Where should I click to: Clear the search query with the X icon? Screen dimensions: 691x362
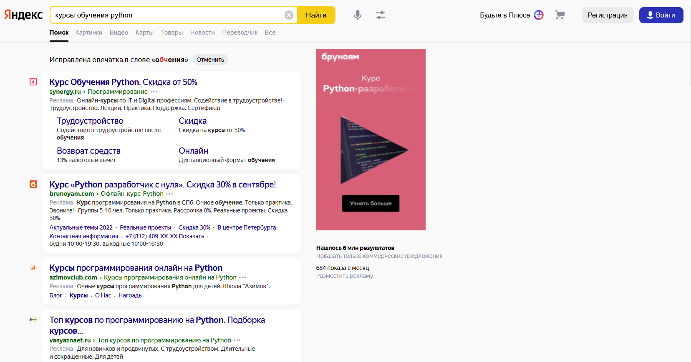pos(289,15)
